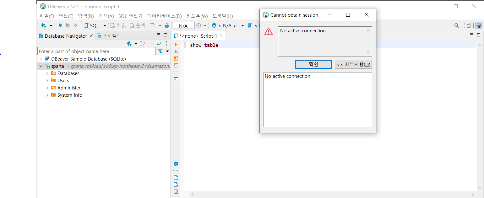Image resolution: width=484 pixels, height=198 pixels.
Task: Click the Connect plug icon in toolbar
Action: tap(60, 25)
